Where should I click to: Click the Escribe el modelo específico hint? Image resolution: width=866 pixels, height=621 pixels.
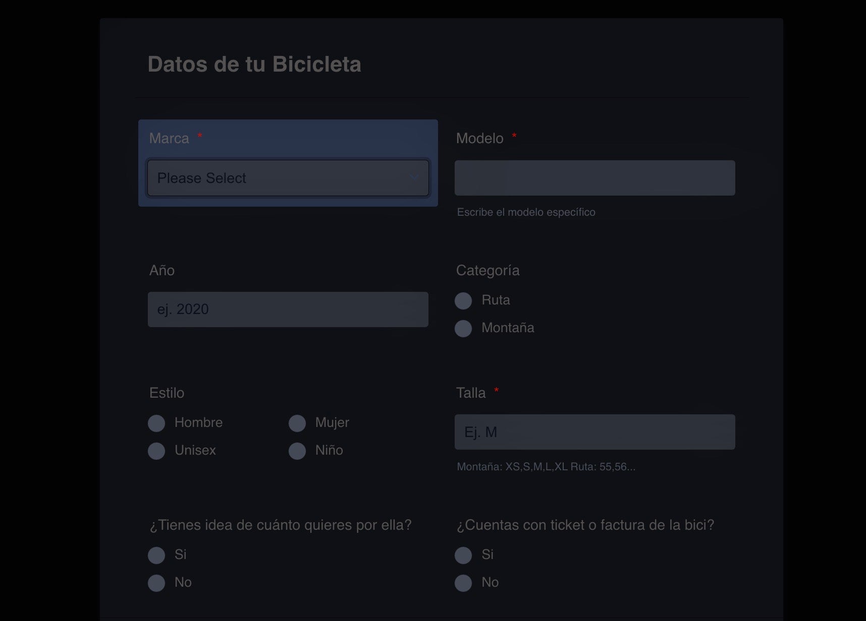pyautogui.click(x=526, y=212)
